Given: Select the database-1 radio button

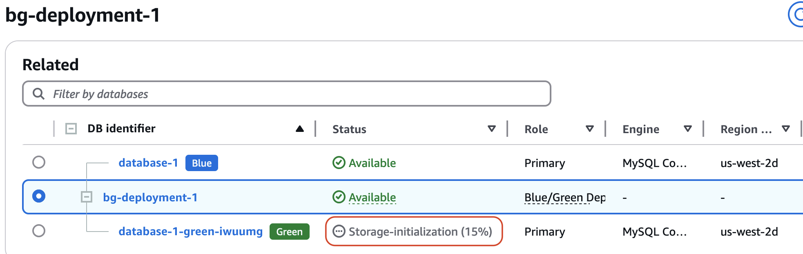Looking at the screenshot, I should (x=39, y=162).
